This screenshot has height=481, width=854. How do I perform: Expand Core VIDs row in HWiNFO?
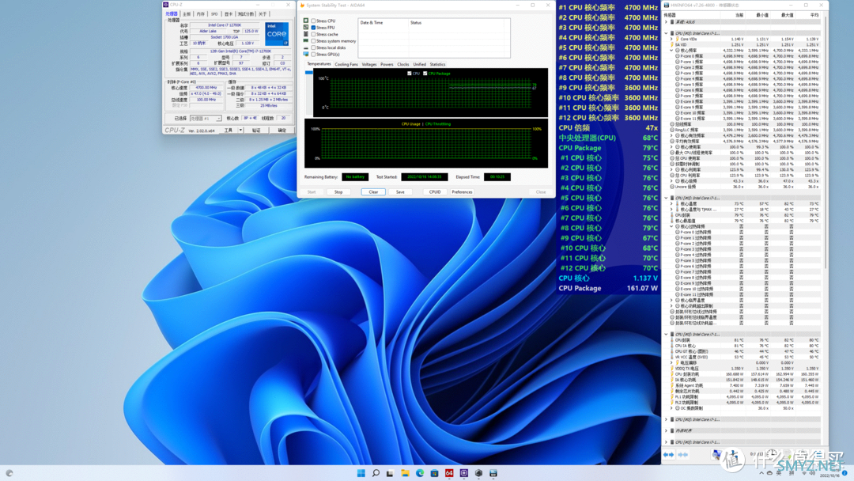(671, 40)
